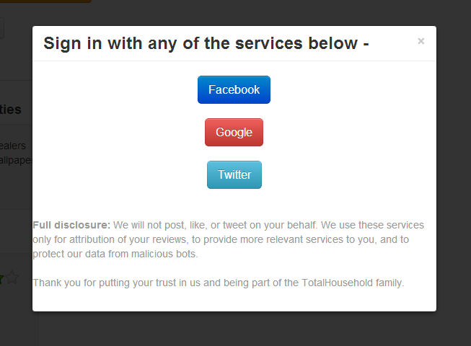
Task: Click the dimmed button at the left edge
Action: pos(2,28)
